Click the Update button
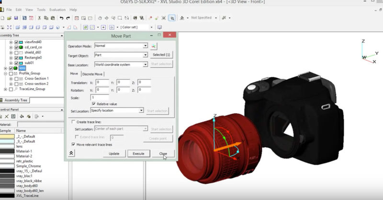 114,154
